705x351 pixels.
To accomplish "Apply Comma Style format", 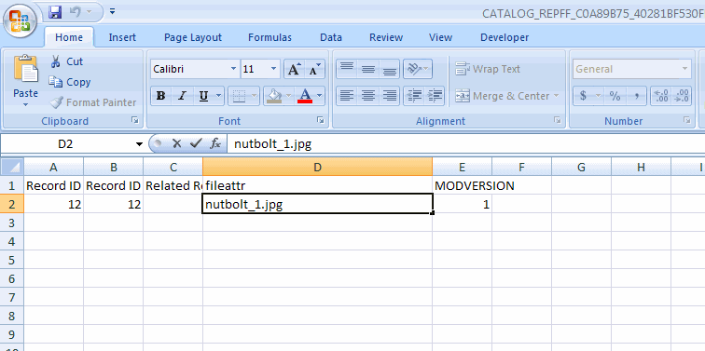I will pos(636,96).
